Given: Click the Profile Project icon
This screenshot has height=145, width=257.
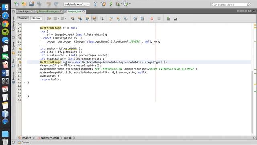Looking at the screenshot, I should point(126,4).
